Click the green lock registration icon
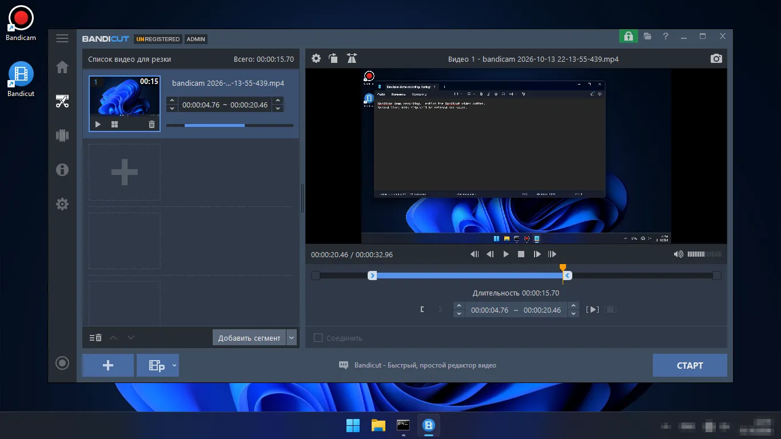 point(628,36)
